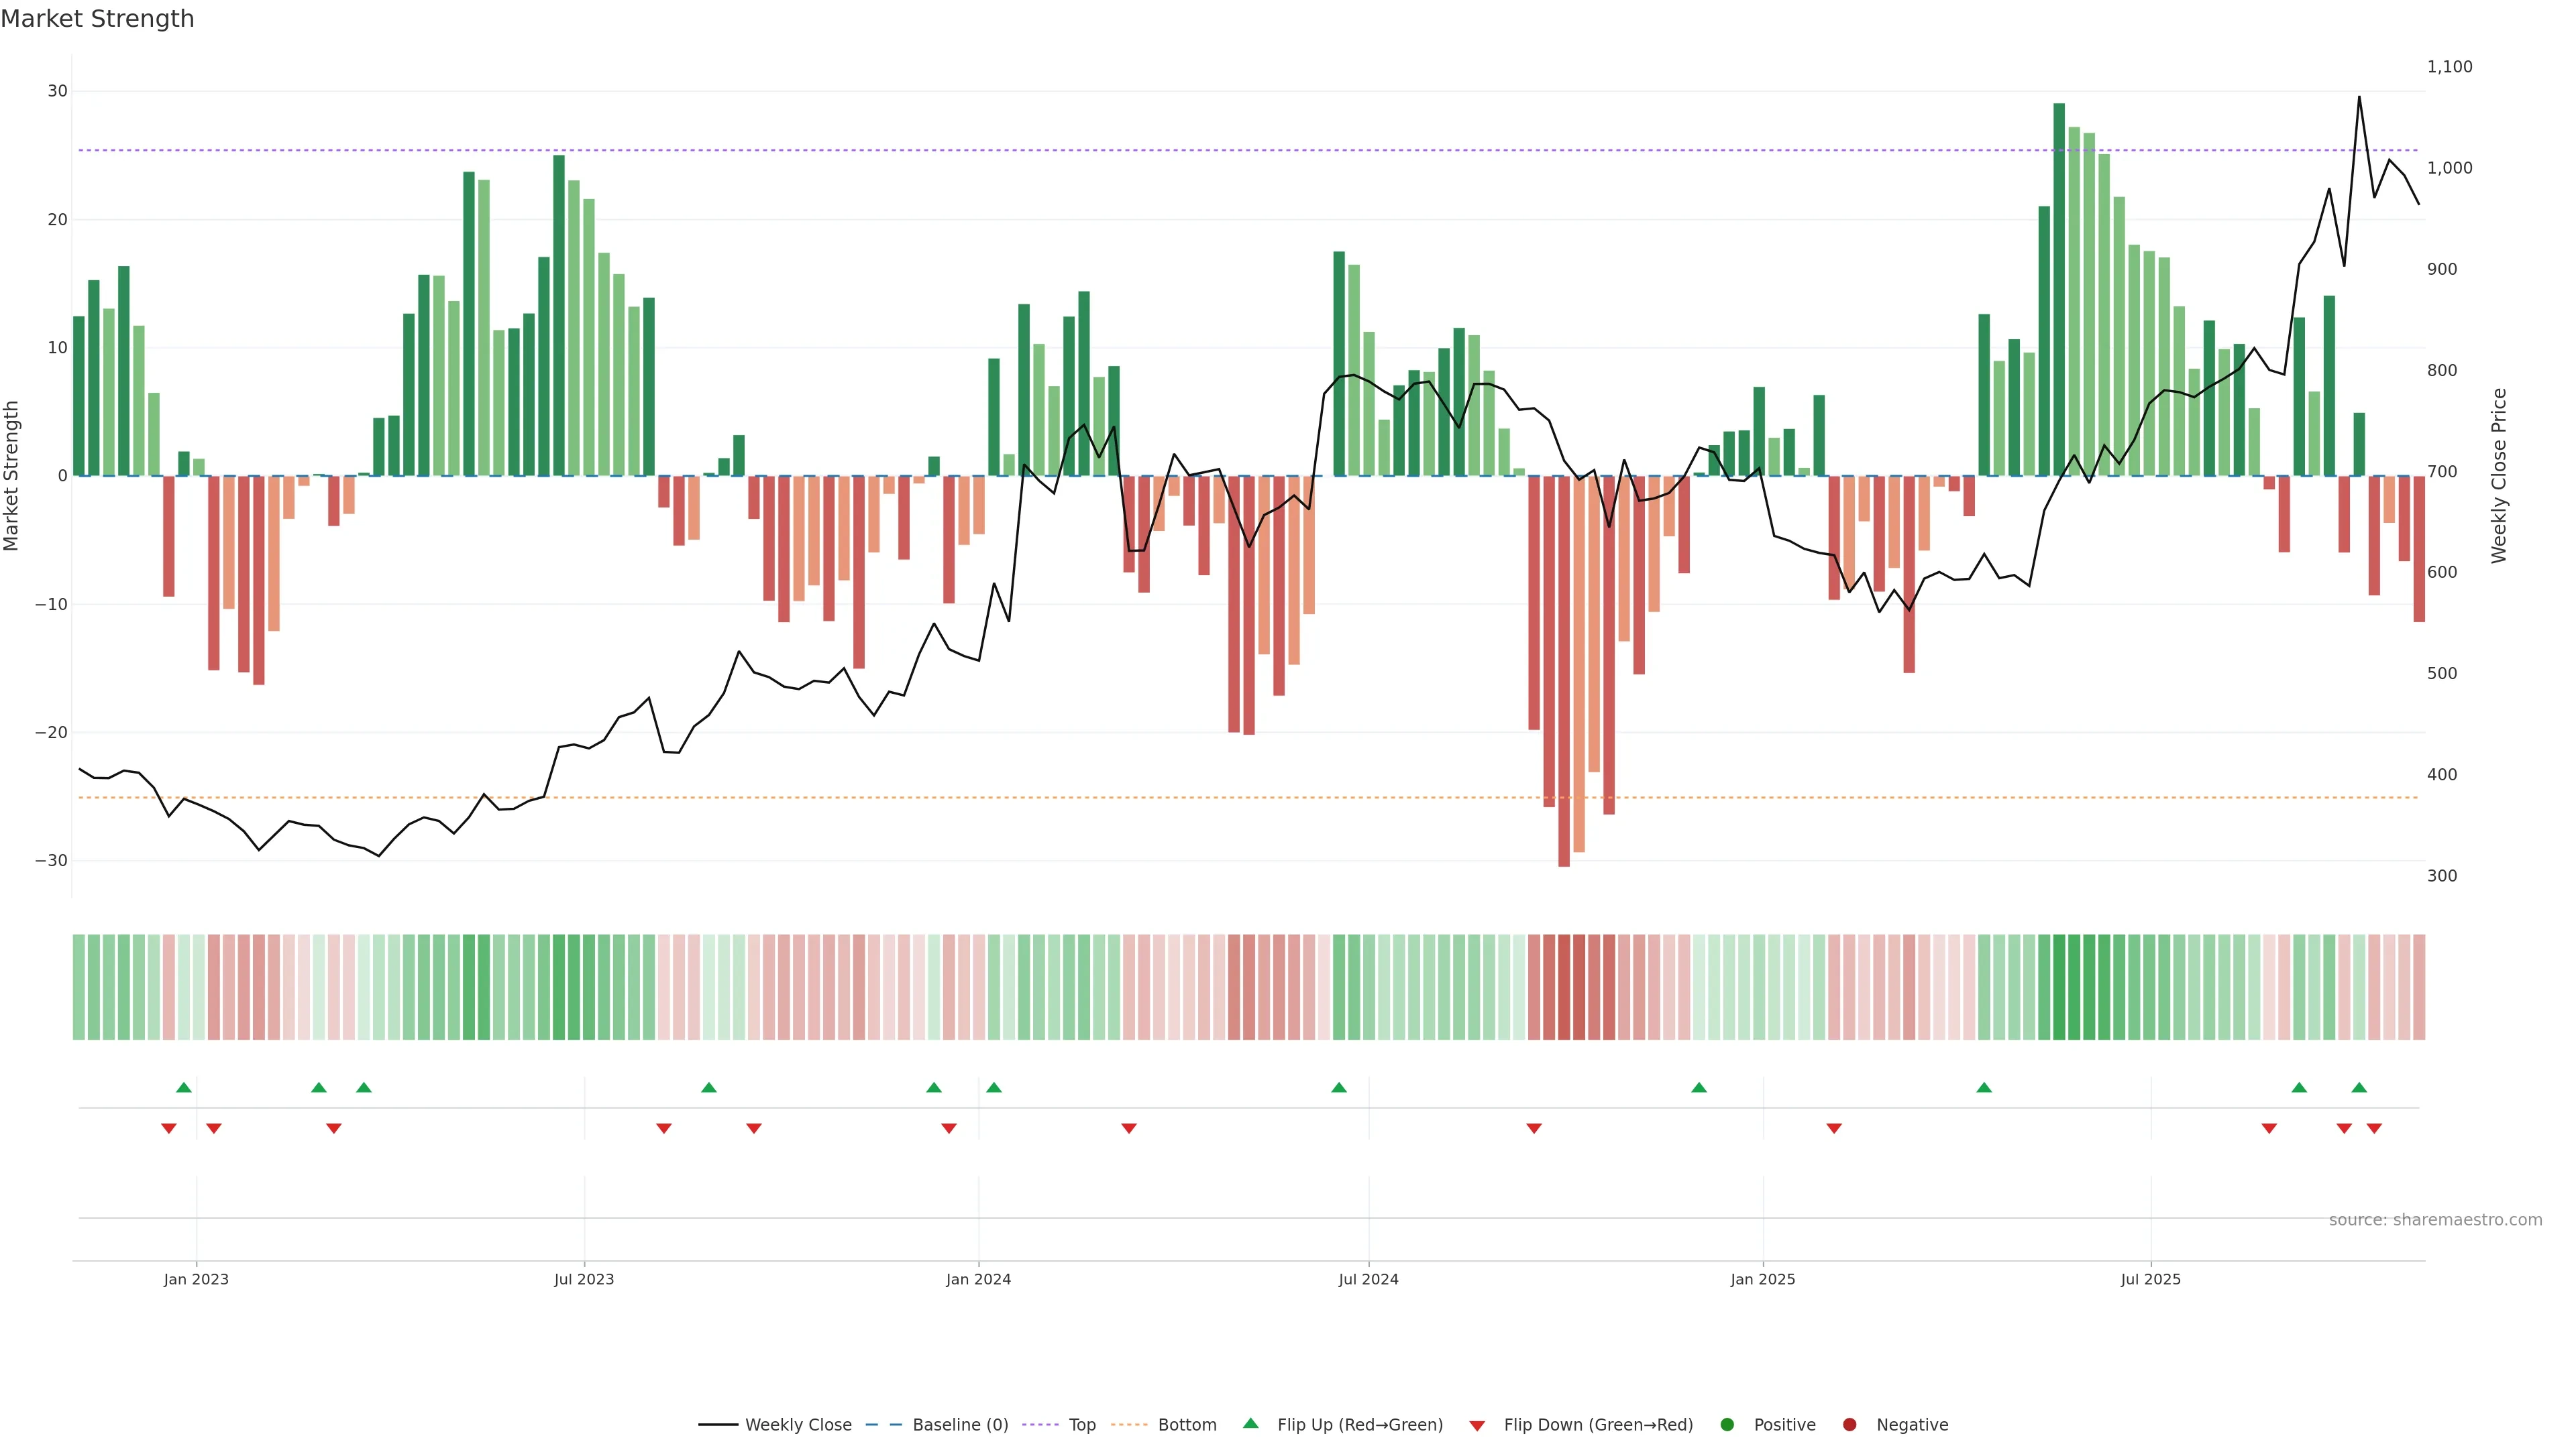This screenshot has height=1448, width=2576.
Task: Click the flip-down triangle just after Jan 2025
Action: click(x=1834, y=1128)
